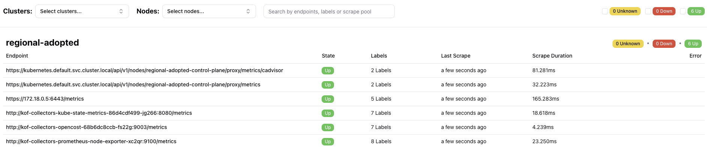Viewport: 707px width, 166px height.
Task: Toggle the 6 Up filter checkbox
Action: [683, 11]
